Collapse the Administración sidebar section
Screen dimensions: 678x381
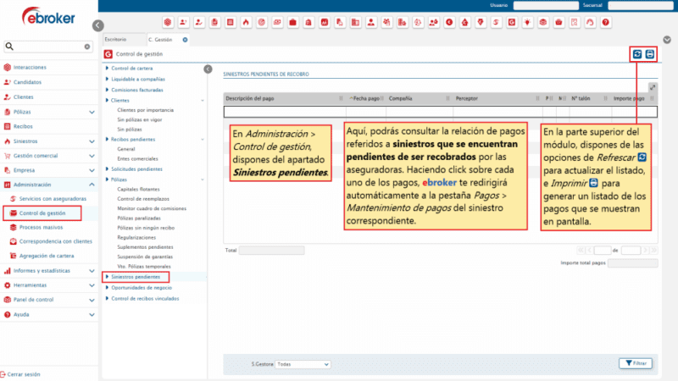coord(92,185)
